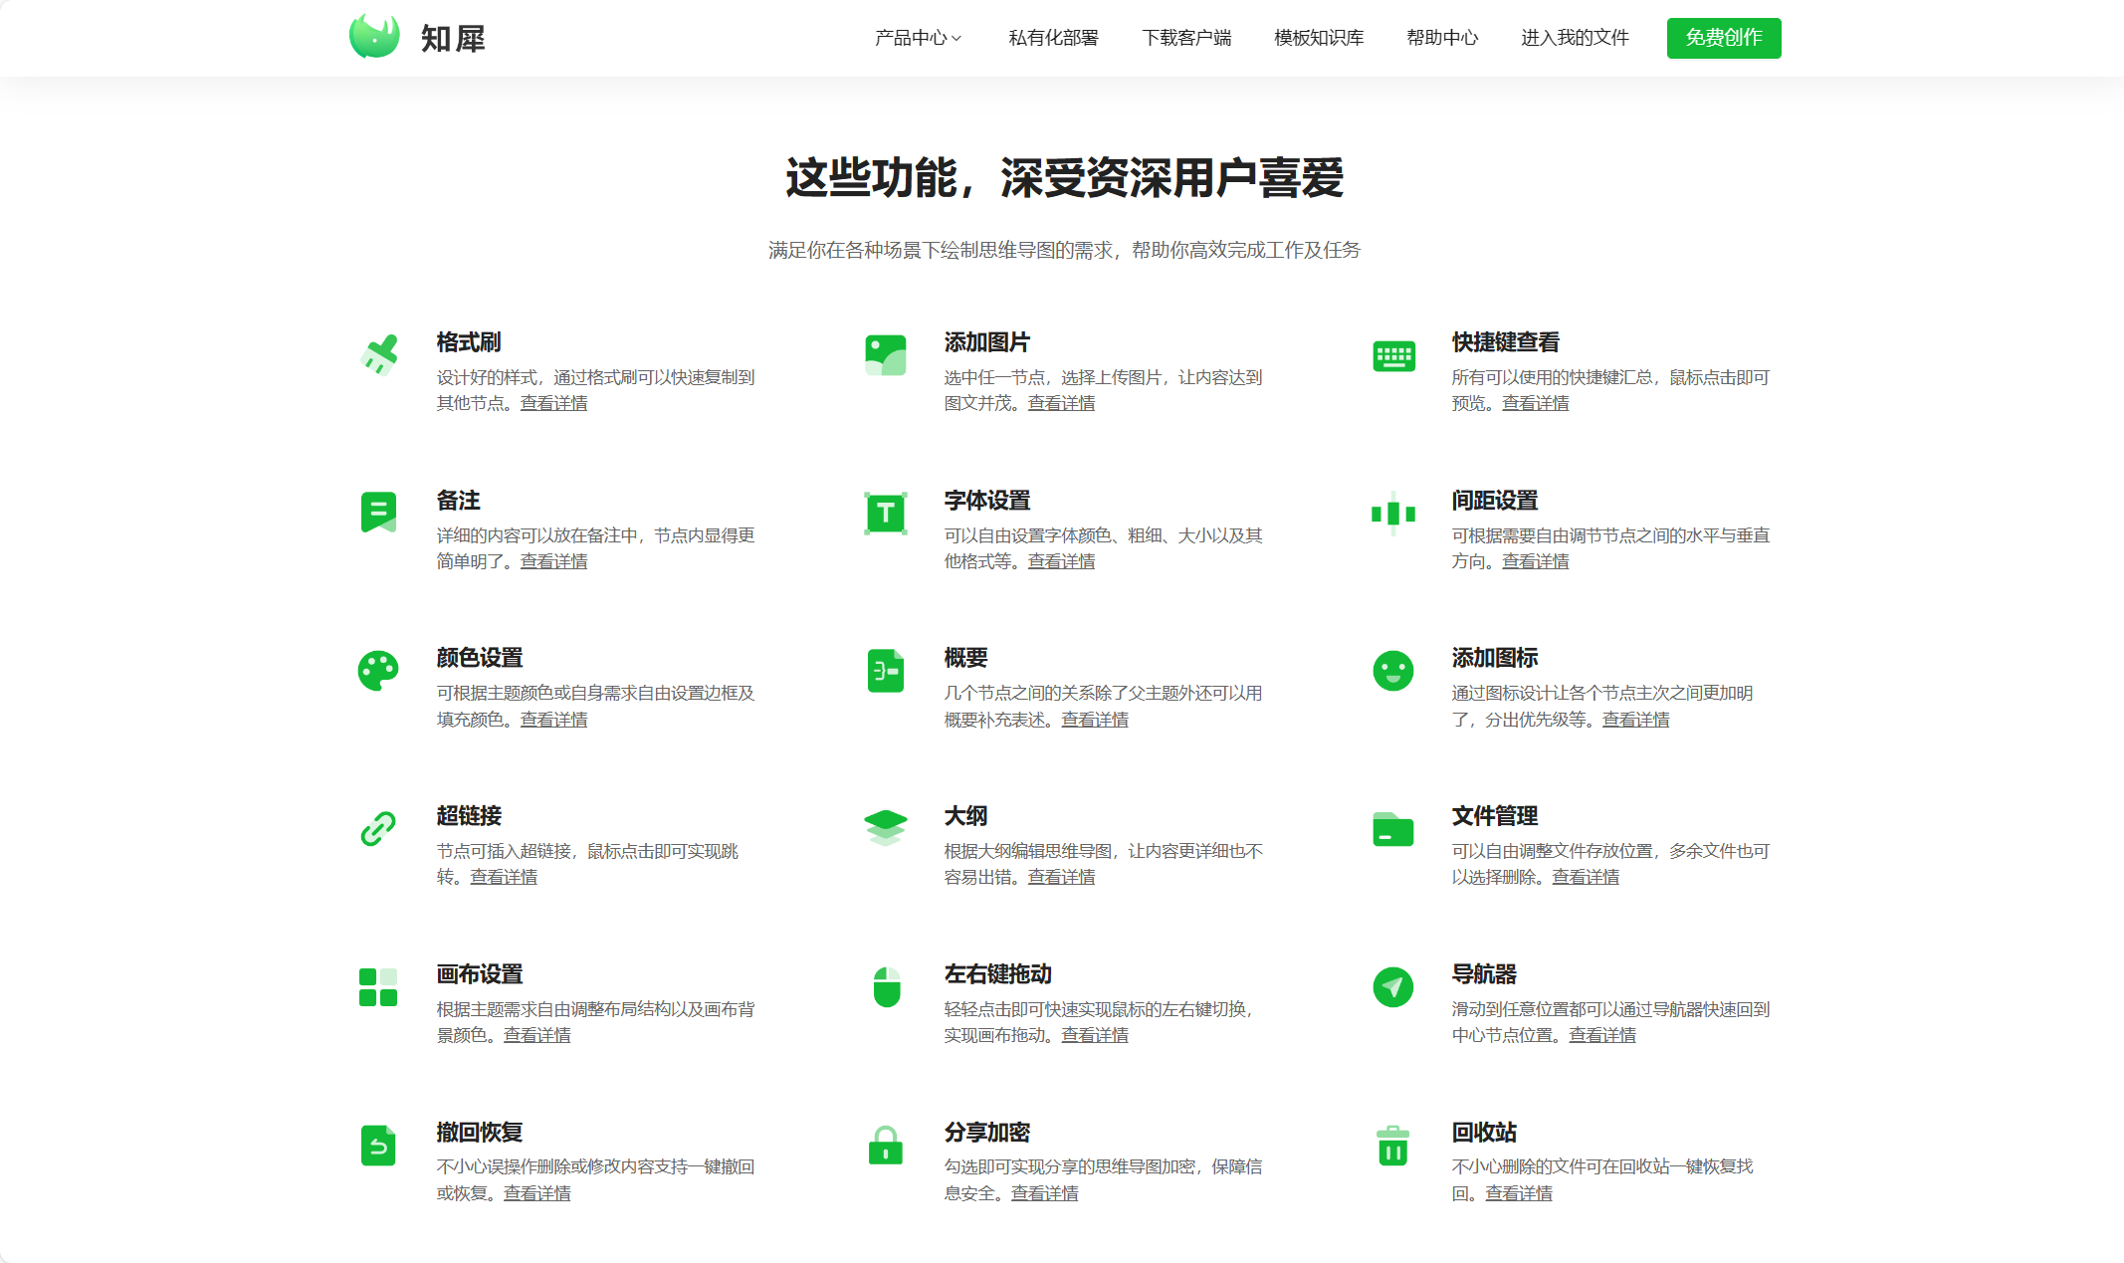Click the 知犀 brand name text
The image size is (2124, 1263).
coord(453,38)
